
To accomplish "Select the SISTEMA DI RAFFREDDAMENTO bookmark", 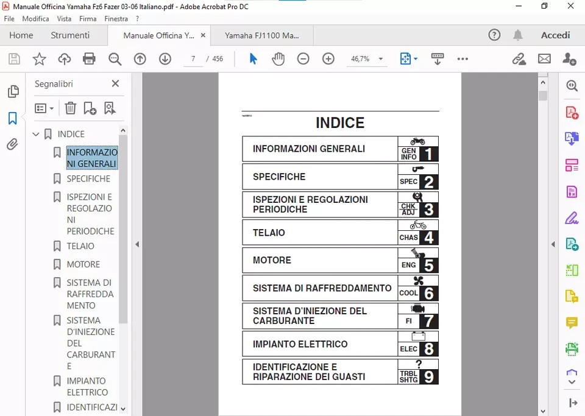I will click(x=90, y=294).
